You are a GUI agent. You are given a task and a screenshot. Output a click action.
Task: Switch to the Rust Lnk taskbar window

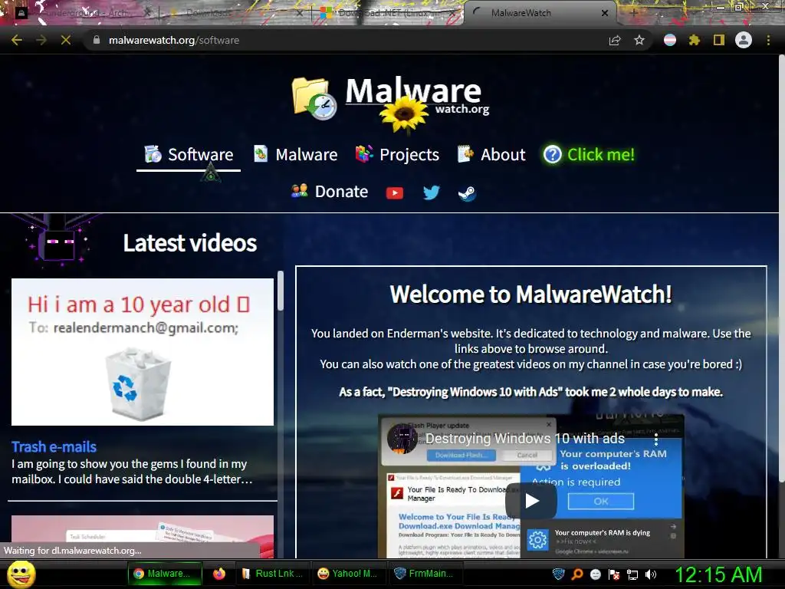[273, 574]
